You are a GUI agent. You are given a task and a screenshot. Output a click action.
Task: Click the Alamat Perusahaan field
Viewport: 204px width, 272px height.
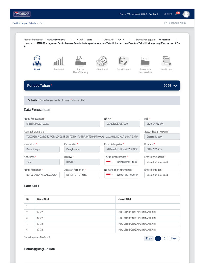pos(82,137)
